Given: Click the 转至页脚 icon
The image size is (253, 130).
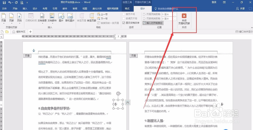Looking at the screenshot, I should click(92, 16).
